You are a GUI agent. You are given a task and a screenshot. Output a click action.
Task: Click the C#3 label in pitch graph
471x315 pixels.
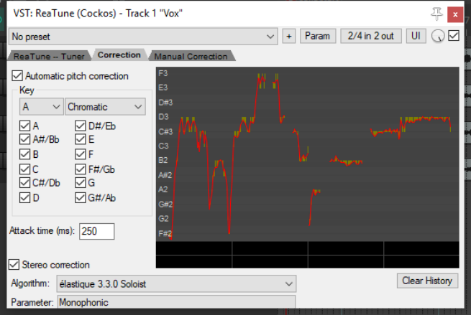point(165,131)
